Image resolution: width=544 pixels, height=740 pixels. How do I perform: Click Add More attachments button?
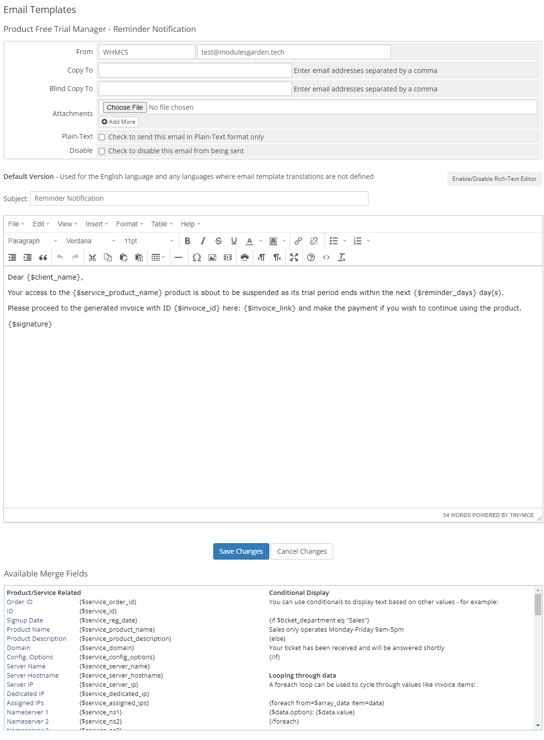tap(118, 122)
